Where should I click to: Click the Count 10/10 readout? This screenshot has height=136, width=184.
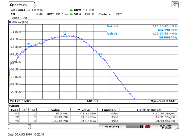(x=19, y=18)
